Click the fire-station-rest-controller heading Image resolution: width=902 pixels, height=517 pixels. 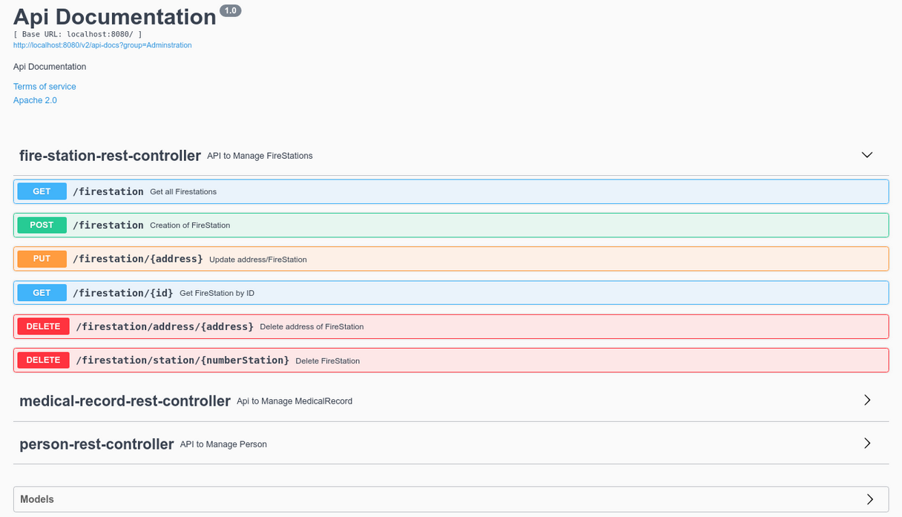pyautogui.click(x=110, y=156)
